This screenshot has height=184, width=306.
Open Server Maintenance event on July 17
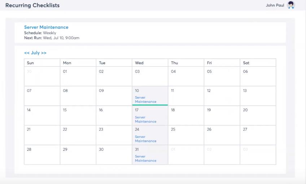pos(145,119)
